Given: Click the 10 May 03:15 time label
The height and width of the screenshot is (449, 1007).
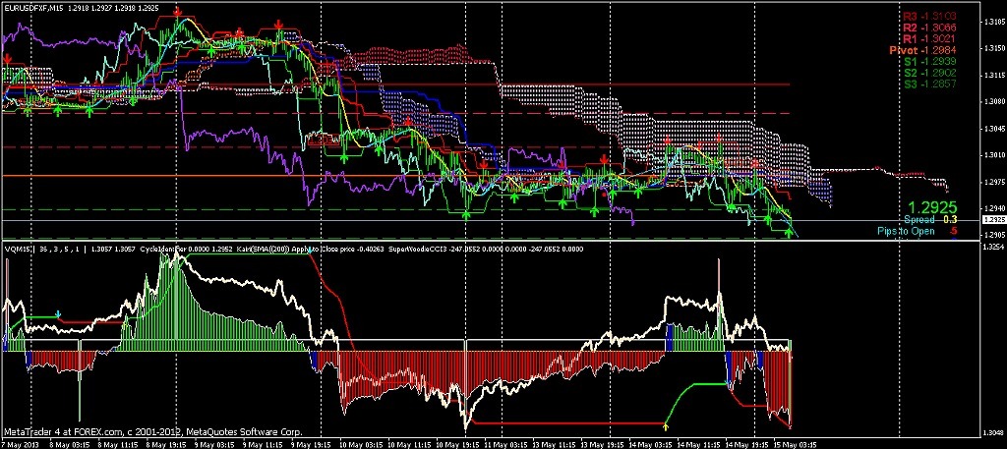Looking at the screenshot, I should [x=361, y=444].
